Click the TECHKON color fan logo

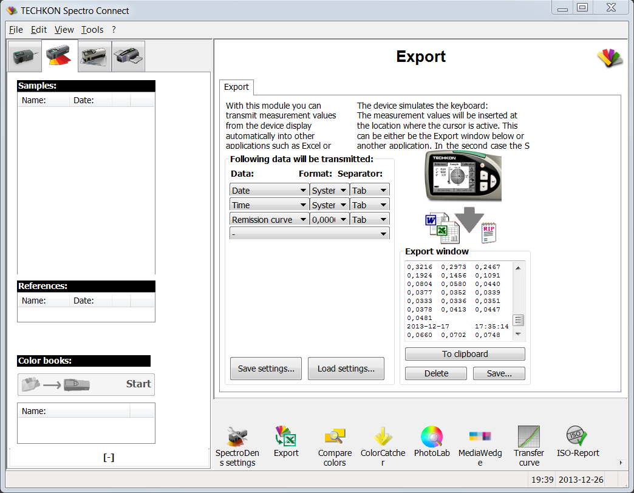(610, 58)
